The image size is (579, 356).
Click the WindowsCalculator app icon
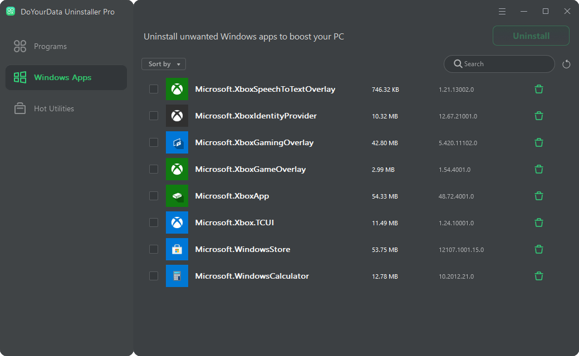coord(177,276)
